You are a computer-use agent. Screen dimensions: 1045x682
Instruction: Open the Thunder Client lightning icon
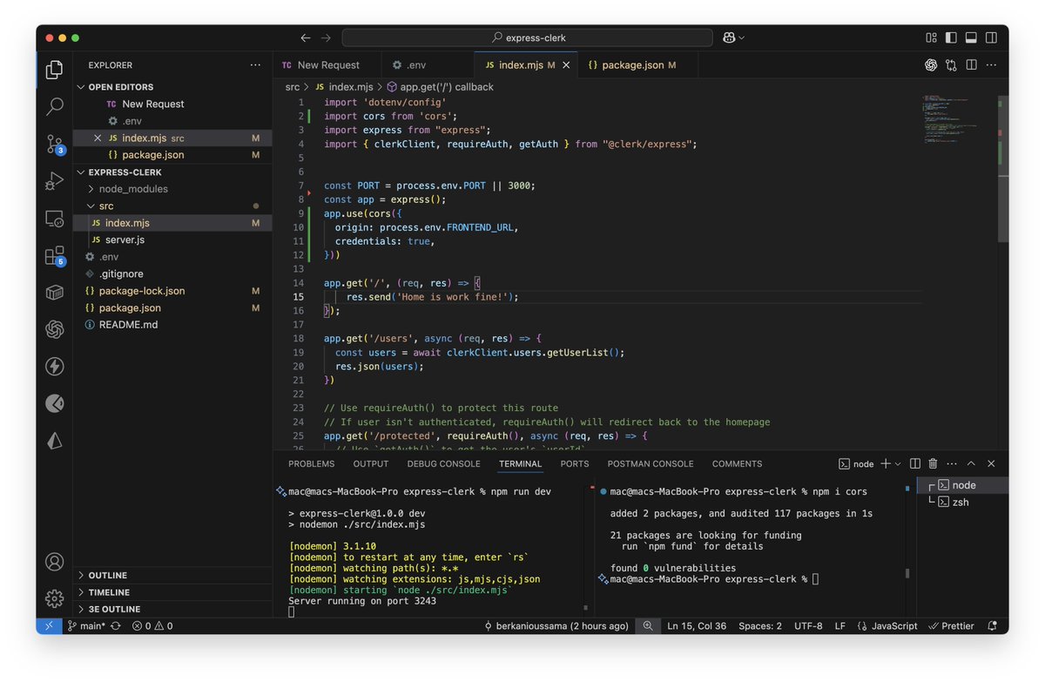(x=54, y=367)
